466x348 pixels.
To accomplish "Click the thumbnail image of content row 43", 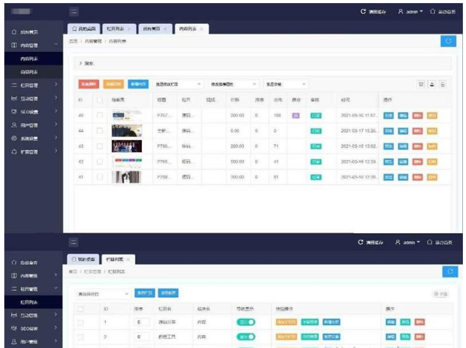I will click(x=127, y=146).
